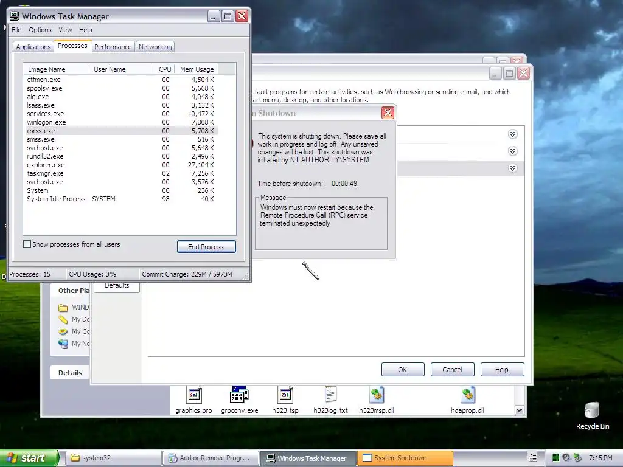This screenshot has height=467, width=623.
Task: Click Help in the defaults dialog
Action: pos(502,370)
